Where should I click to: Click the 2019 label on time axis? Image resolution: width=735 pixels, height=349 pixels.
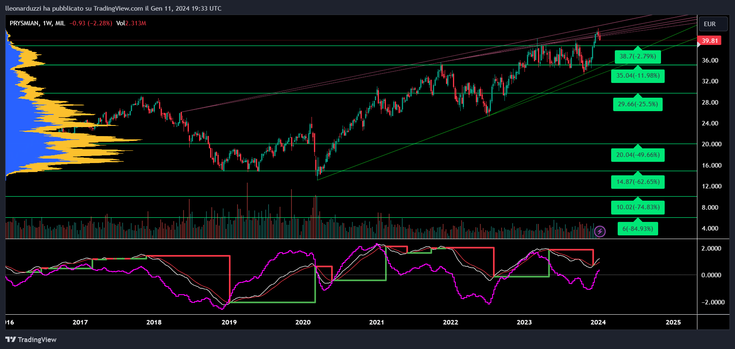tap(229, 322)
